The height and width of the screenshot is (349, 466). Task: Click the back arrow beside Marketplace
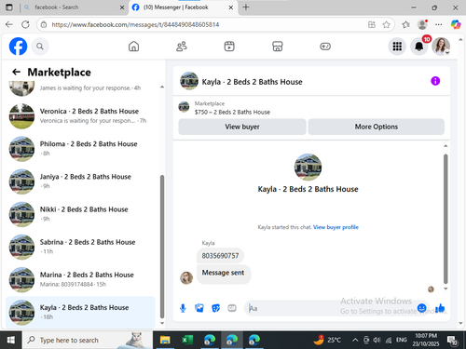pyautogui.click(x=16, y=72)
